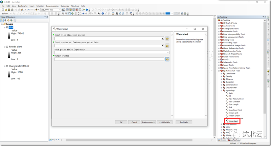271x146 pixels.
Task: Browse for pour point data folder icon
Action: pos(167,46)
